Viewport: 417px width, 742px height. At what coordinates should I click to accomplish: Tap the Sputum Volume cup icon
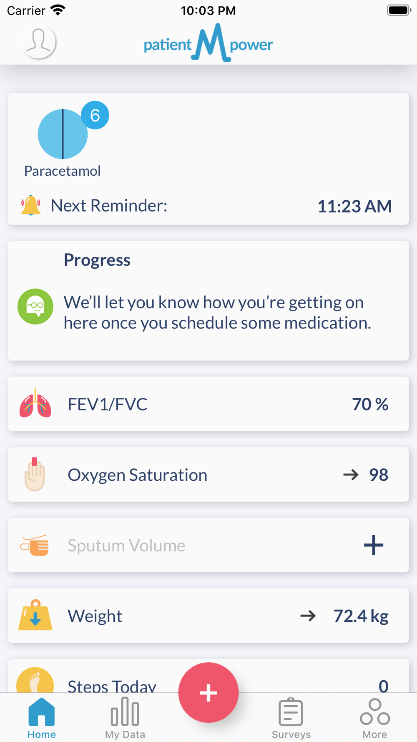tap(35, 545)
